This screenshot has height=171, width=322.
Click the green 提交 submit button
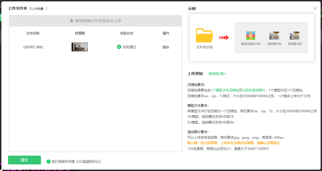[24, 160]
